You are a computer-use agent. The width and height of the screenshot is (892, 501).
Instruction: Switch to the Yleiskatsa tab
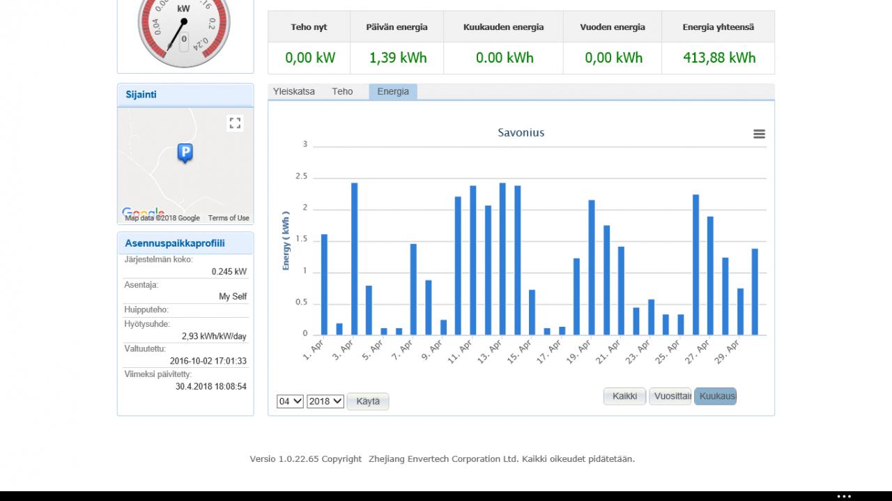point(294,91)
